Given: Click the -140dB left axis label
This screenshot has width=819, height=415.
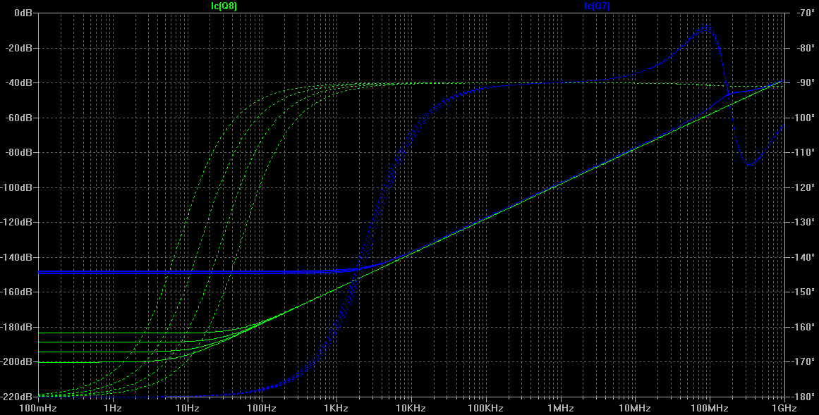Looking at the screenshot, I should coord(18,257).
